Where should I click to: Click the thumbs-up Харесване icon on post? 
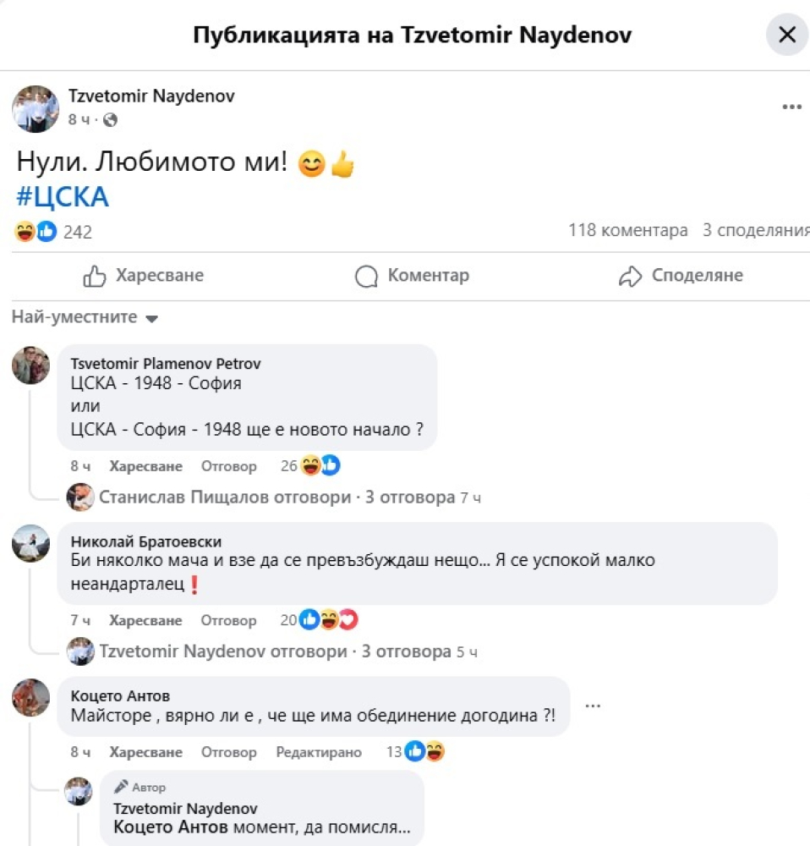click(x=94, y=276)
